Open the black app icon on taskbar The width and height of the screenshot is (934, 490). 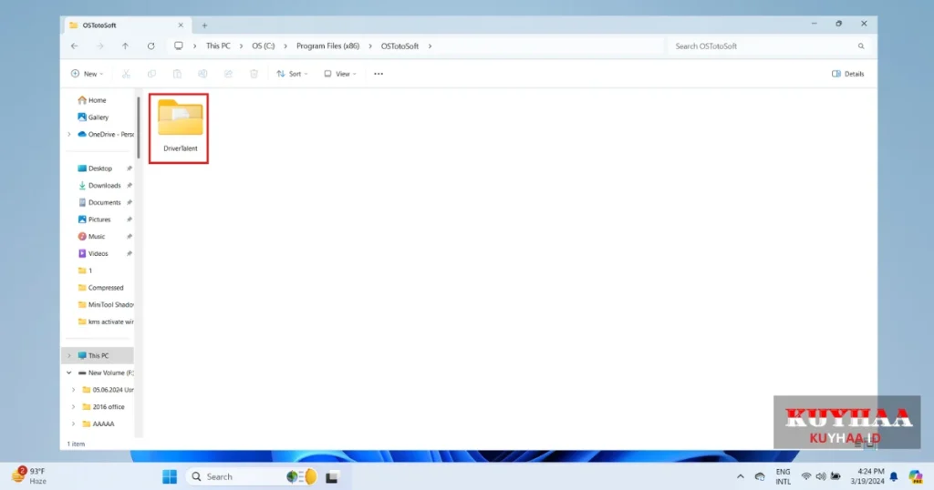tap(332, 476)
